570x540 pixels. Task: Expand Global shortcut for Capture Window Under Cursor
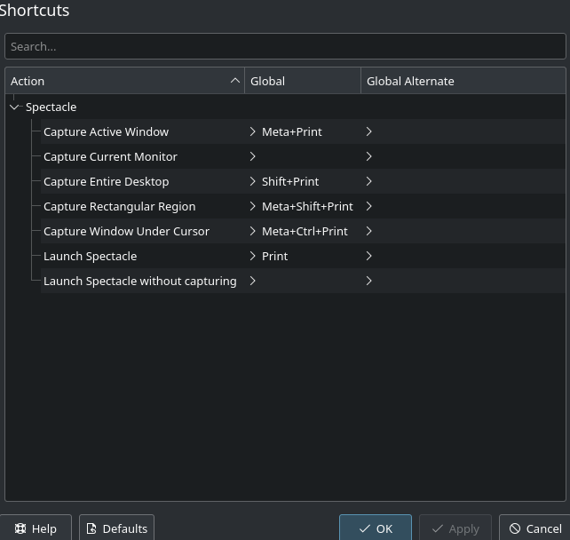click(253, 231)
